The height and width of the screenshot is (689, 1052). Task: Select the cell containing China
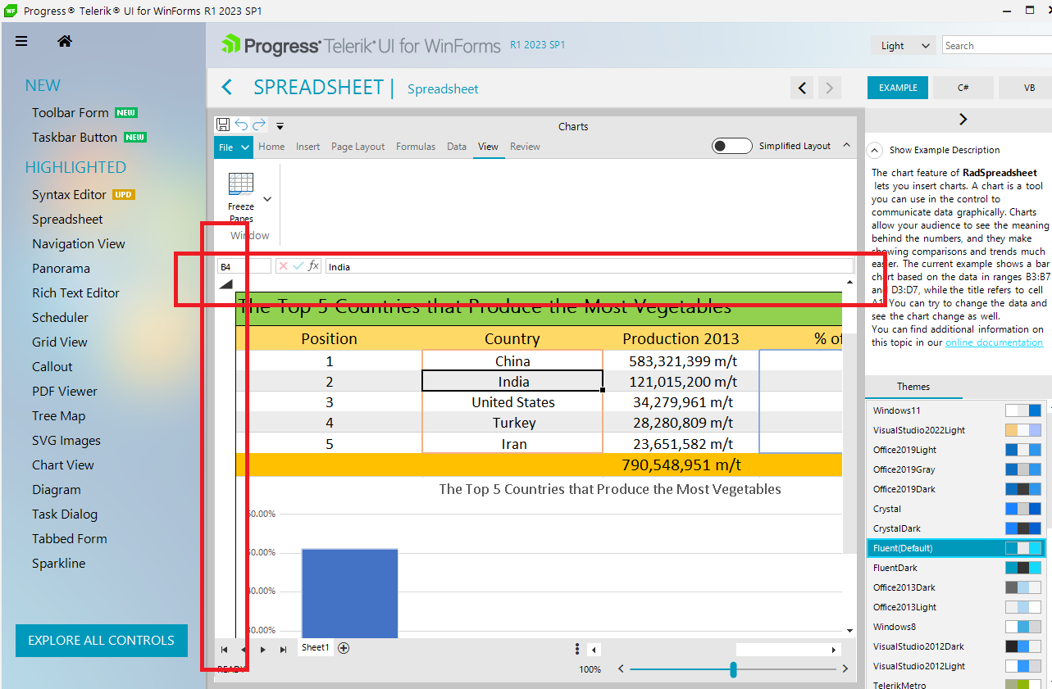tap(512, 360)
